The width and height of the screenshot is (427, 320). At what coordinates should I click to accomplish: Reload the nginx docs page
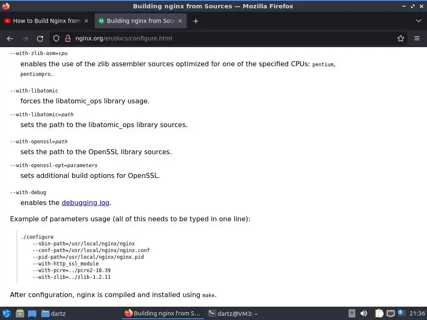click(x=40, y=39)
